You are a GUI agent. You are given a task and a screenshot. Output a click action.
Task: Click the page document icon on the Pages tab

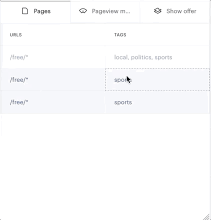pos(25,11)
